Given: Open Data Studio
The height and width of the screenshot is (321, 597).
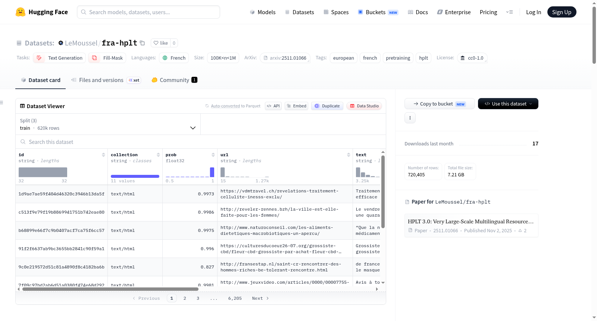Looking at the screenshot, I should pos(364,106).
